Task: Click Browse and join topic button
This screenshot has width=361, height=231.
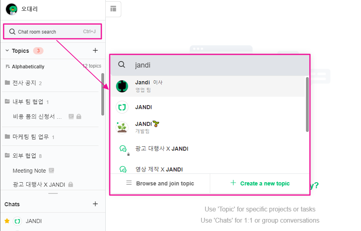Action: 160,183
